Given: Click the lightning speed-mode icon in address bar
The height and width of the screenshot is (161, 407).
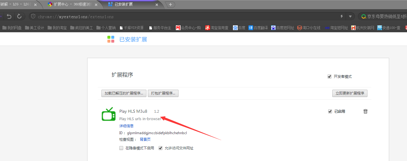Looking at the screenshot, I should pyautogui.click(x=342, y=16).
